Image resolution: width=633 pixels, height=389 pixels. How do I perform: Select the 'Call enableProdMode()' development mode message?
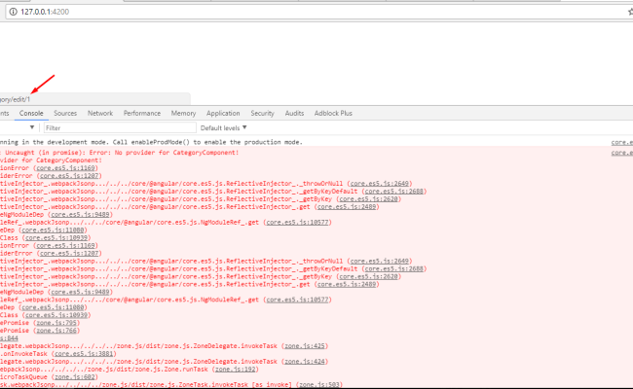[151, 142]
